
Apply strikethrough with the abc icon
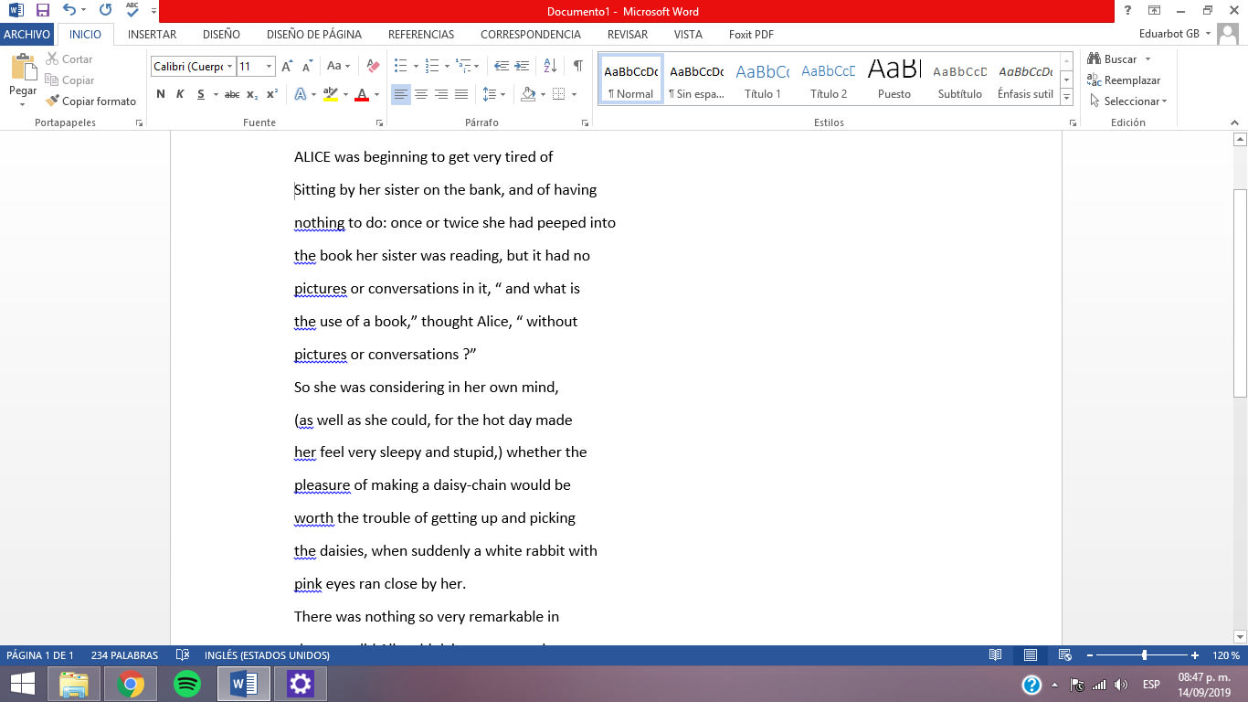coord(232,94)
